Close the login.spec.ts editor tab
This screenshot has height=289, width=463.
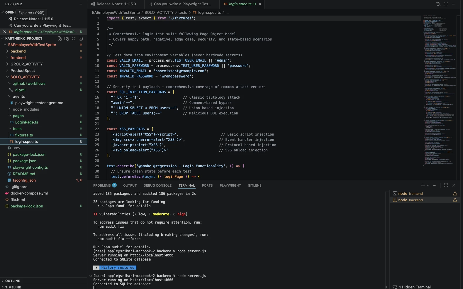(x=260, y=4)
